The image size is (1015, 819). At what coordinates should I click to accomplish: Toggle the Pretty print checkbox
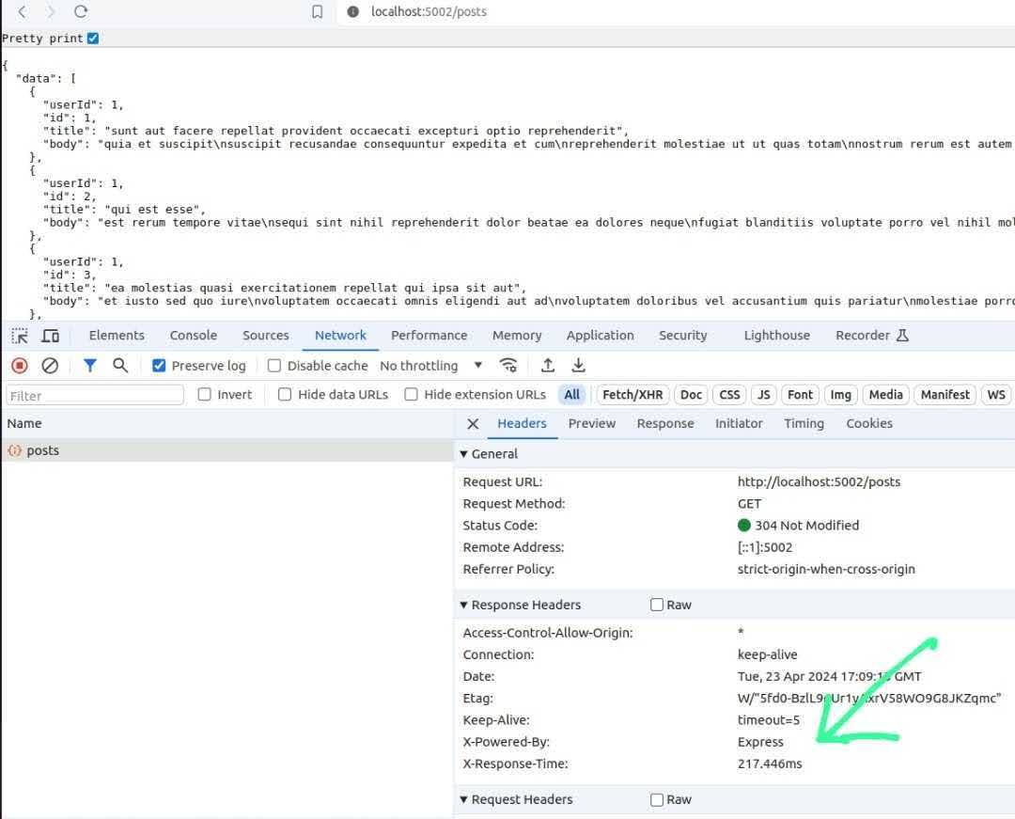coord(91,38)
